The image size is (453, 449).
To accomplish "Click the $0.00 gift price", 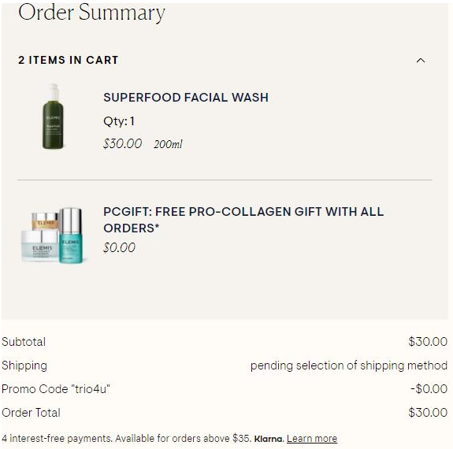I will pos(119,247).
